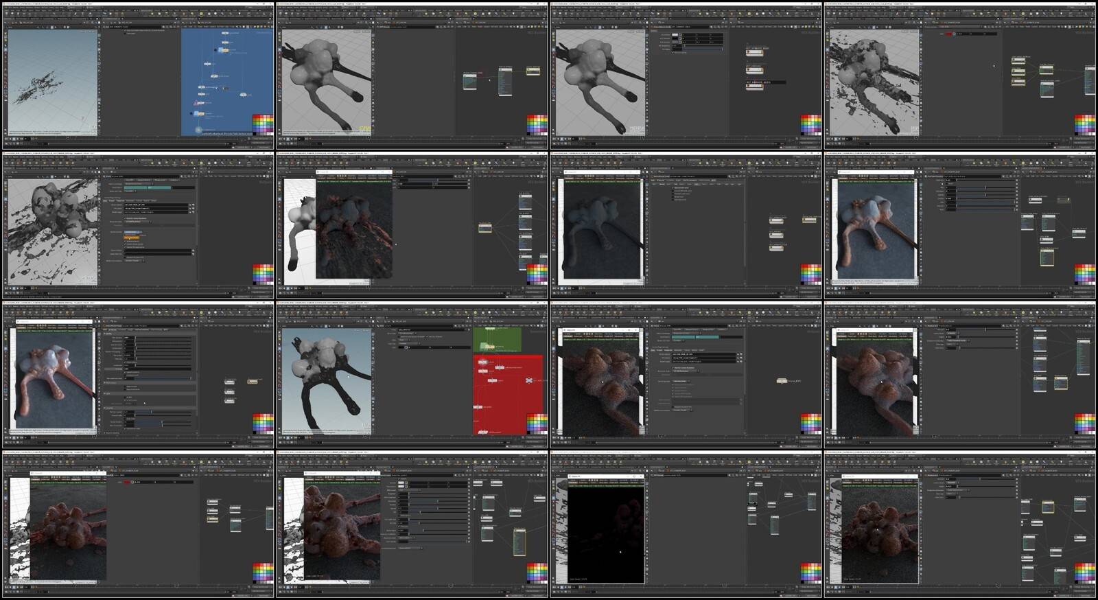The width and height of the screenshot is (1098, 600).
Task: Pick from the color palette in the final thumbnail
Action: [x=1085, y=573]
